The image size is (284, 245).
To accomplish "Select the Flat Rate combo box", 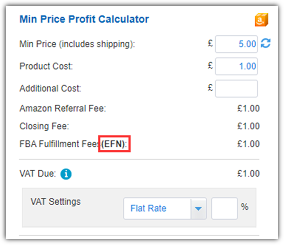I will click(165, 209).
